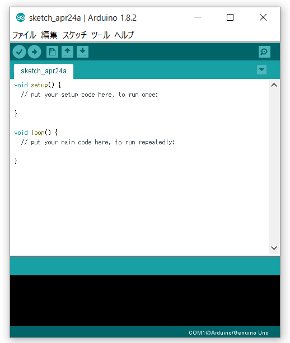The image size is (290, 343).
Task: Create a new sketch file icon
Action: [x=52, y=52]
